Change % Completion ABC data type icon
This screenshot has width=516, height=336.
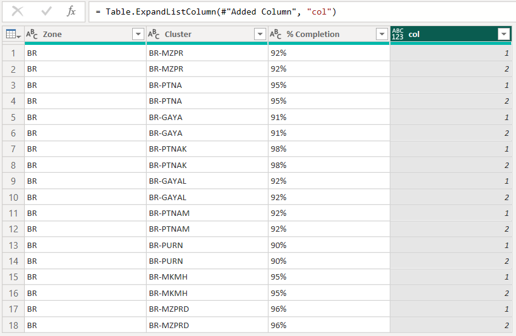[275, 34]
